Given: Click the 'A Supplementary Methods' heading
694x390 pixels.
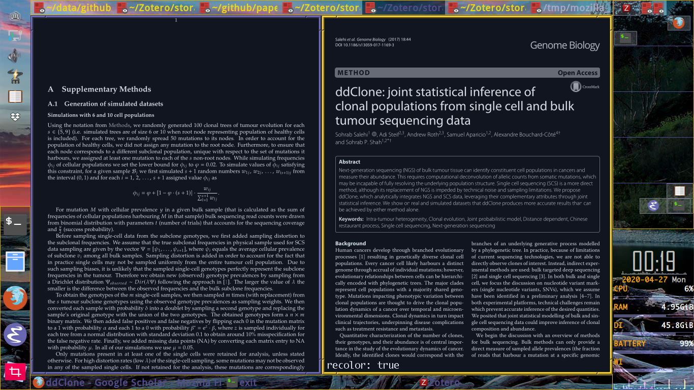Looking at the screenshot, I should [x=100, y=89].
